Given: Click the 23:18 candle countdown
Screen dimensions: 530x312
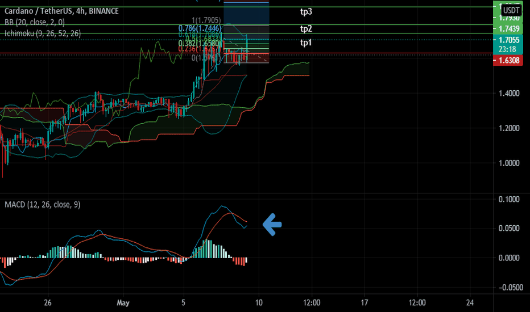Looking at the screenshot, I should (508, 49).
